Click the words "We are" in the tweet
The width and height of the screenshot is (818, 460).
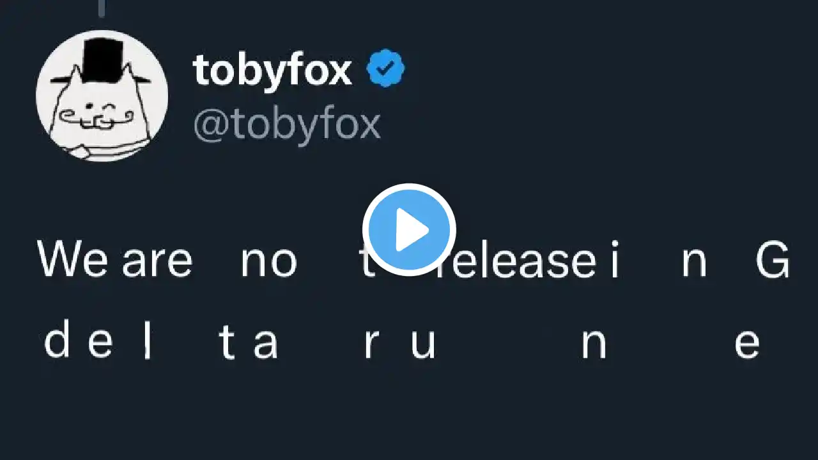[115, 260]
